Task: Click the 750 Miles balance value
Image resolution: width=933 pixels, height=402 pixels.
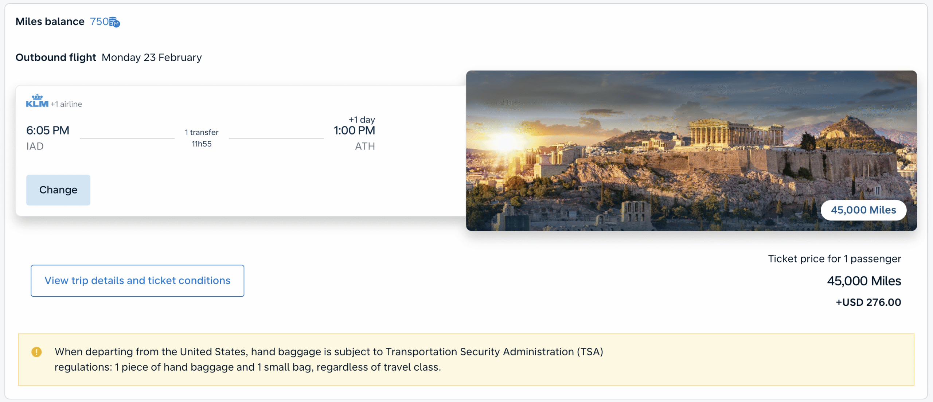Action: click(x=99, y=22)
